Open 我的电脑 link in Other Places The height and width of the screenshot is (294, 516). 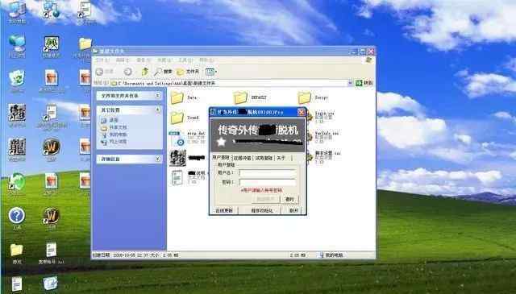point(114,135)
